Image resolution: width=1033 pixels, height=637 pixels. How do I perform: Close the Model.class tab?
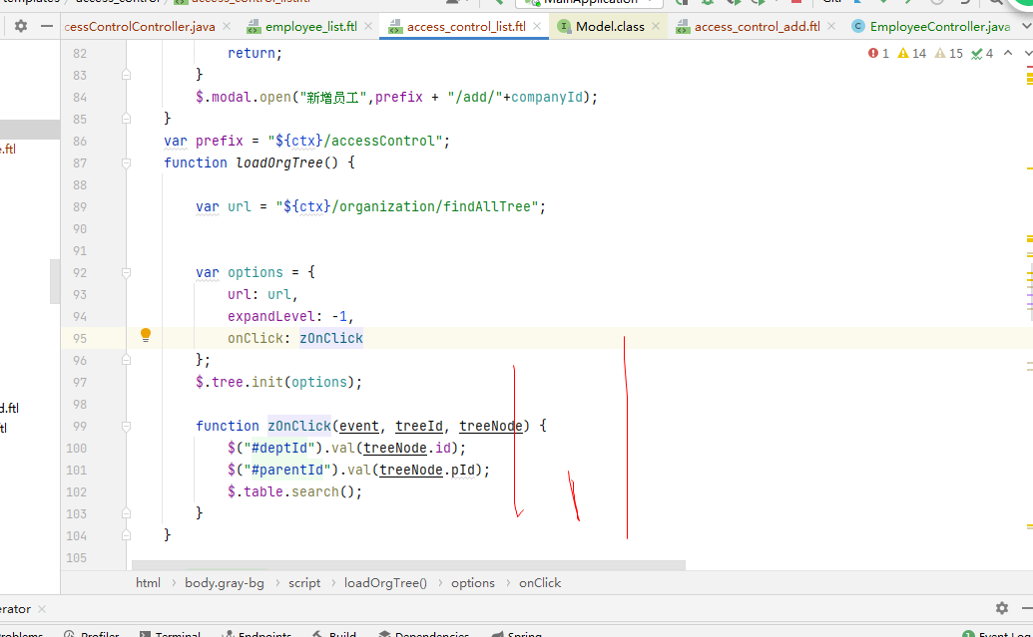tap(656, 26)
